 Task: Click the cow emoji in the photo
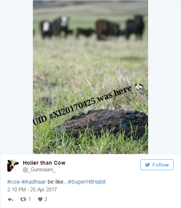click(x=139, y=87)
